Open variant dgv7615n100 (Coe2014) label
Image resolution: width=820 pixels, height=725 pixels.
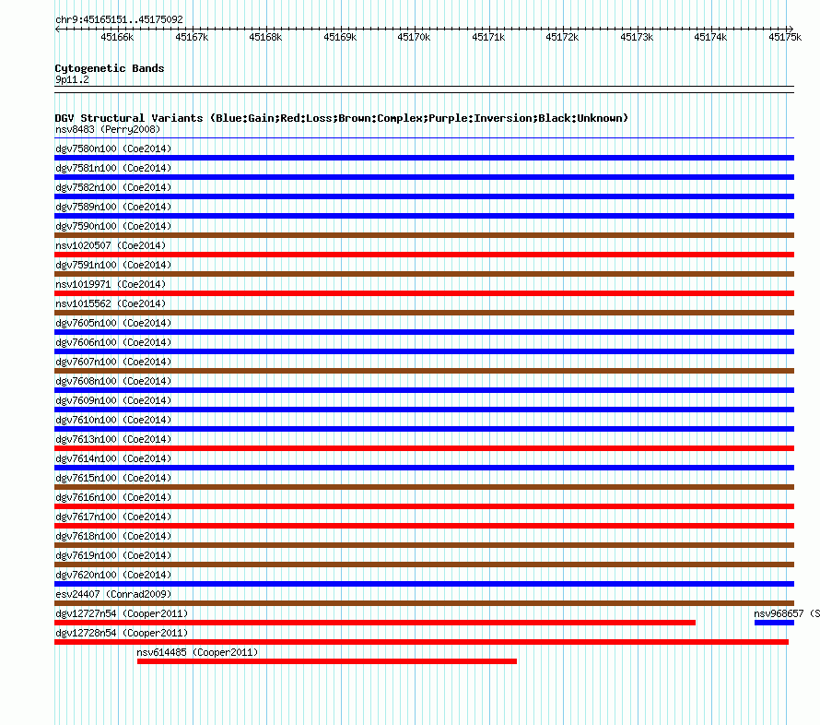pyautogui.click(x=113, y=478)
